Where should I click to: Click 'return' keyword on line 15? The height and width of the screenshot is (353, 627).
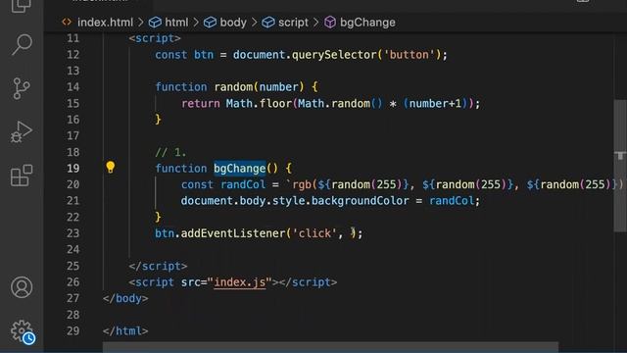(200, 104)
